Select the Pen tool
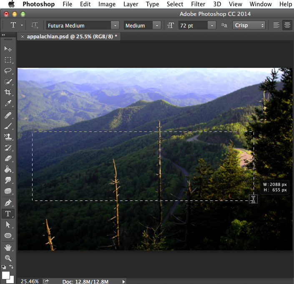Image resolution: width=294 pixels, height=284 pixels. coord(8,203)
